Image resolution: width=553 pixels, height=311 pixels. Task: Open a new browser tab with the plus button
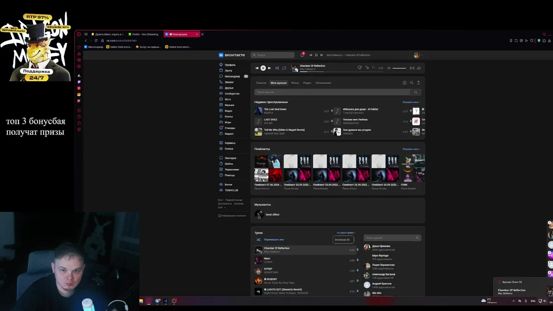(x=202, y=34)
